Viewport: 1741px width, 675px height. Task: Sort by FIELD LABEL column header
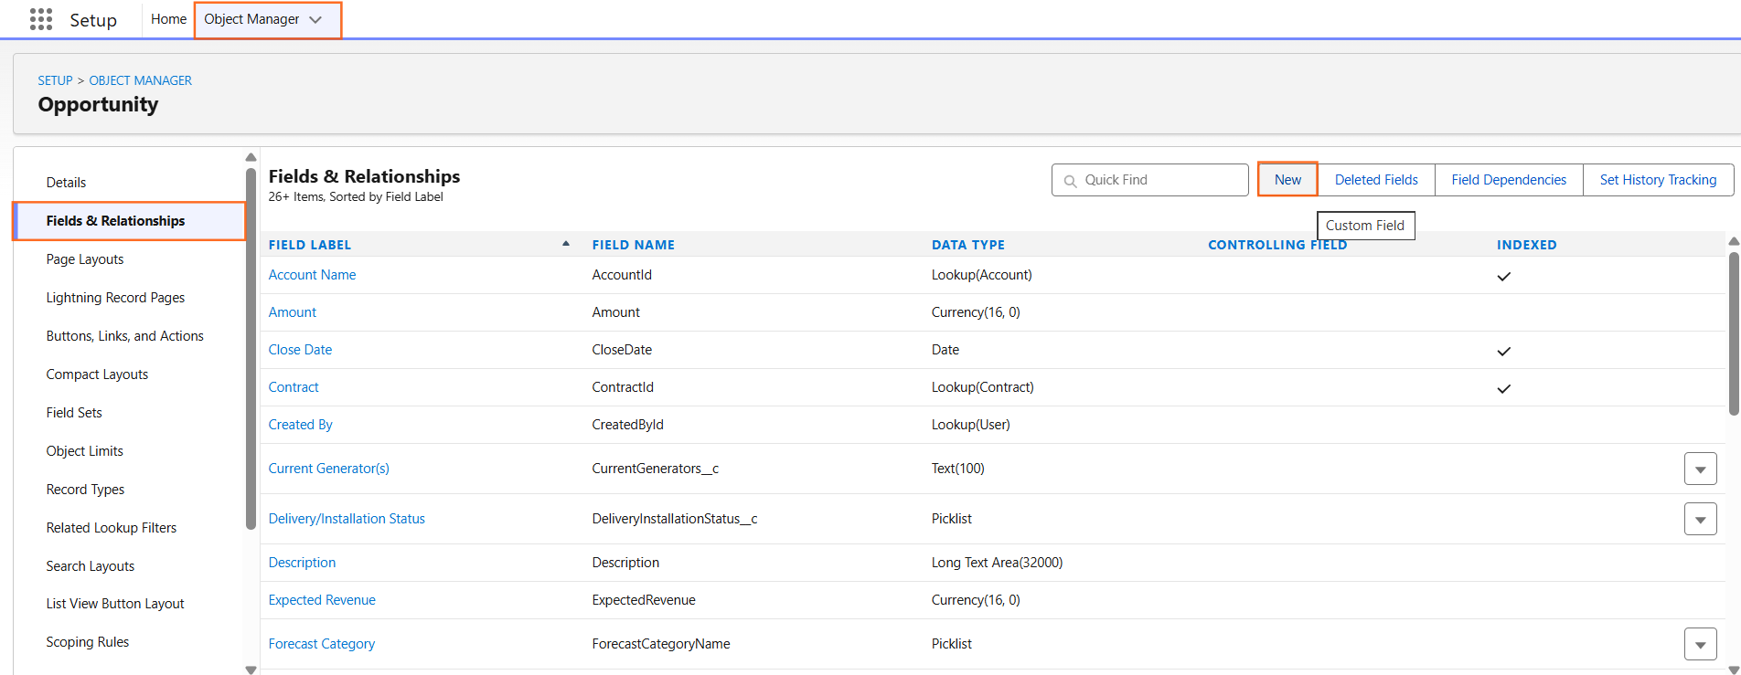click(309, 245)
